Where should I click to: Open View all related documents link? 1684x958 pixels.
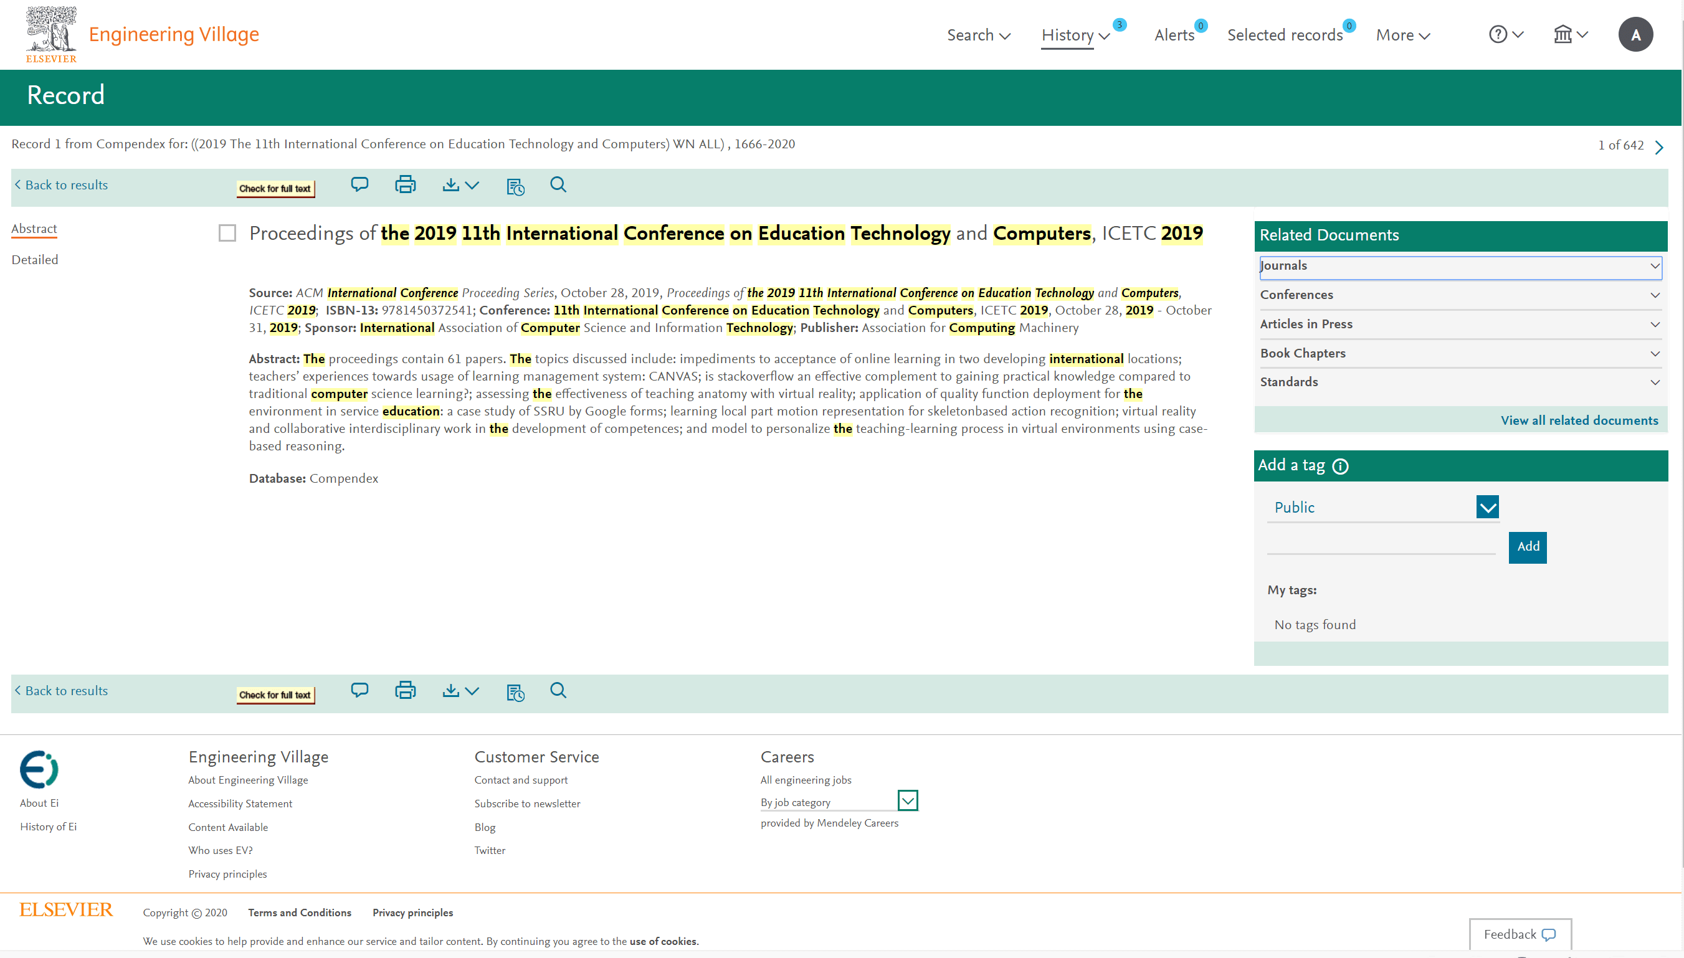(1579, 420)
